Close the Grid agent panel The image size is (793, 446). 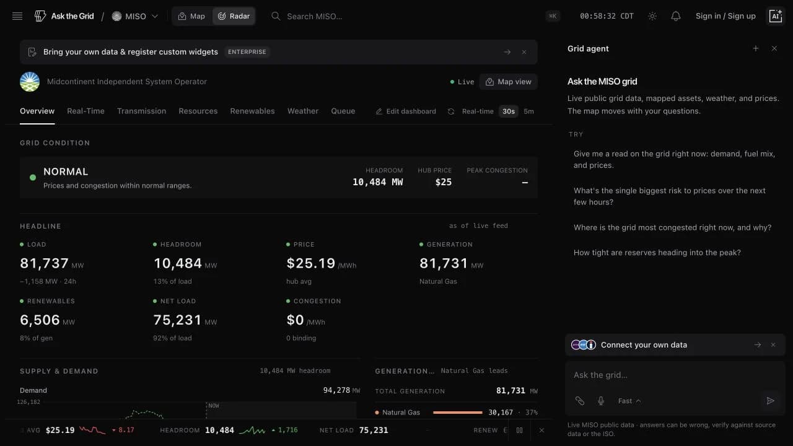(x=774, y=48)
